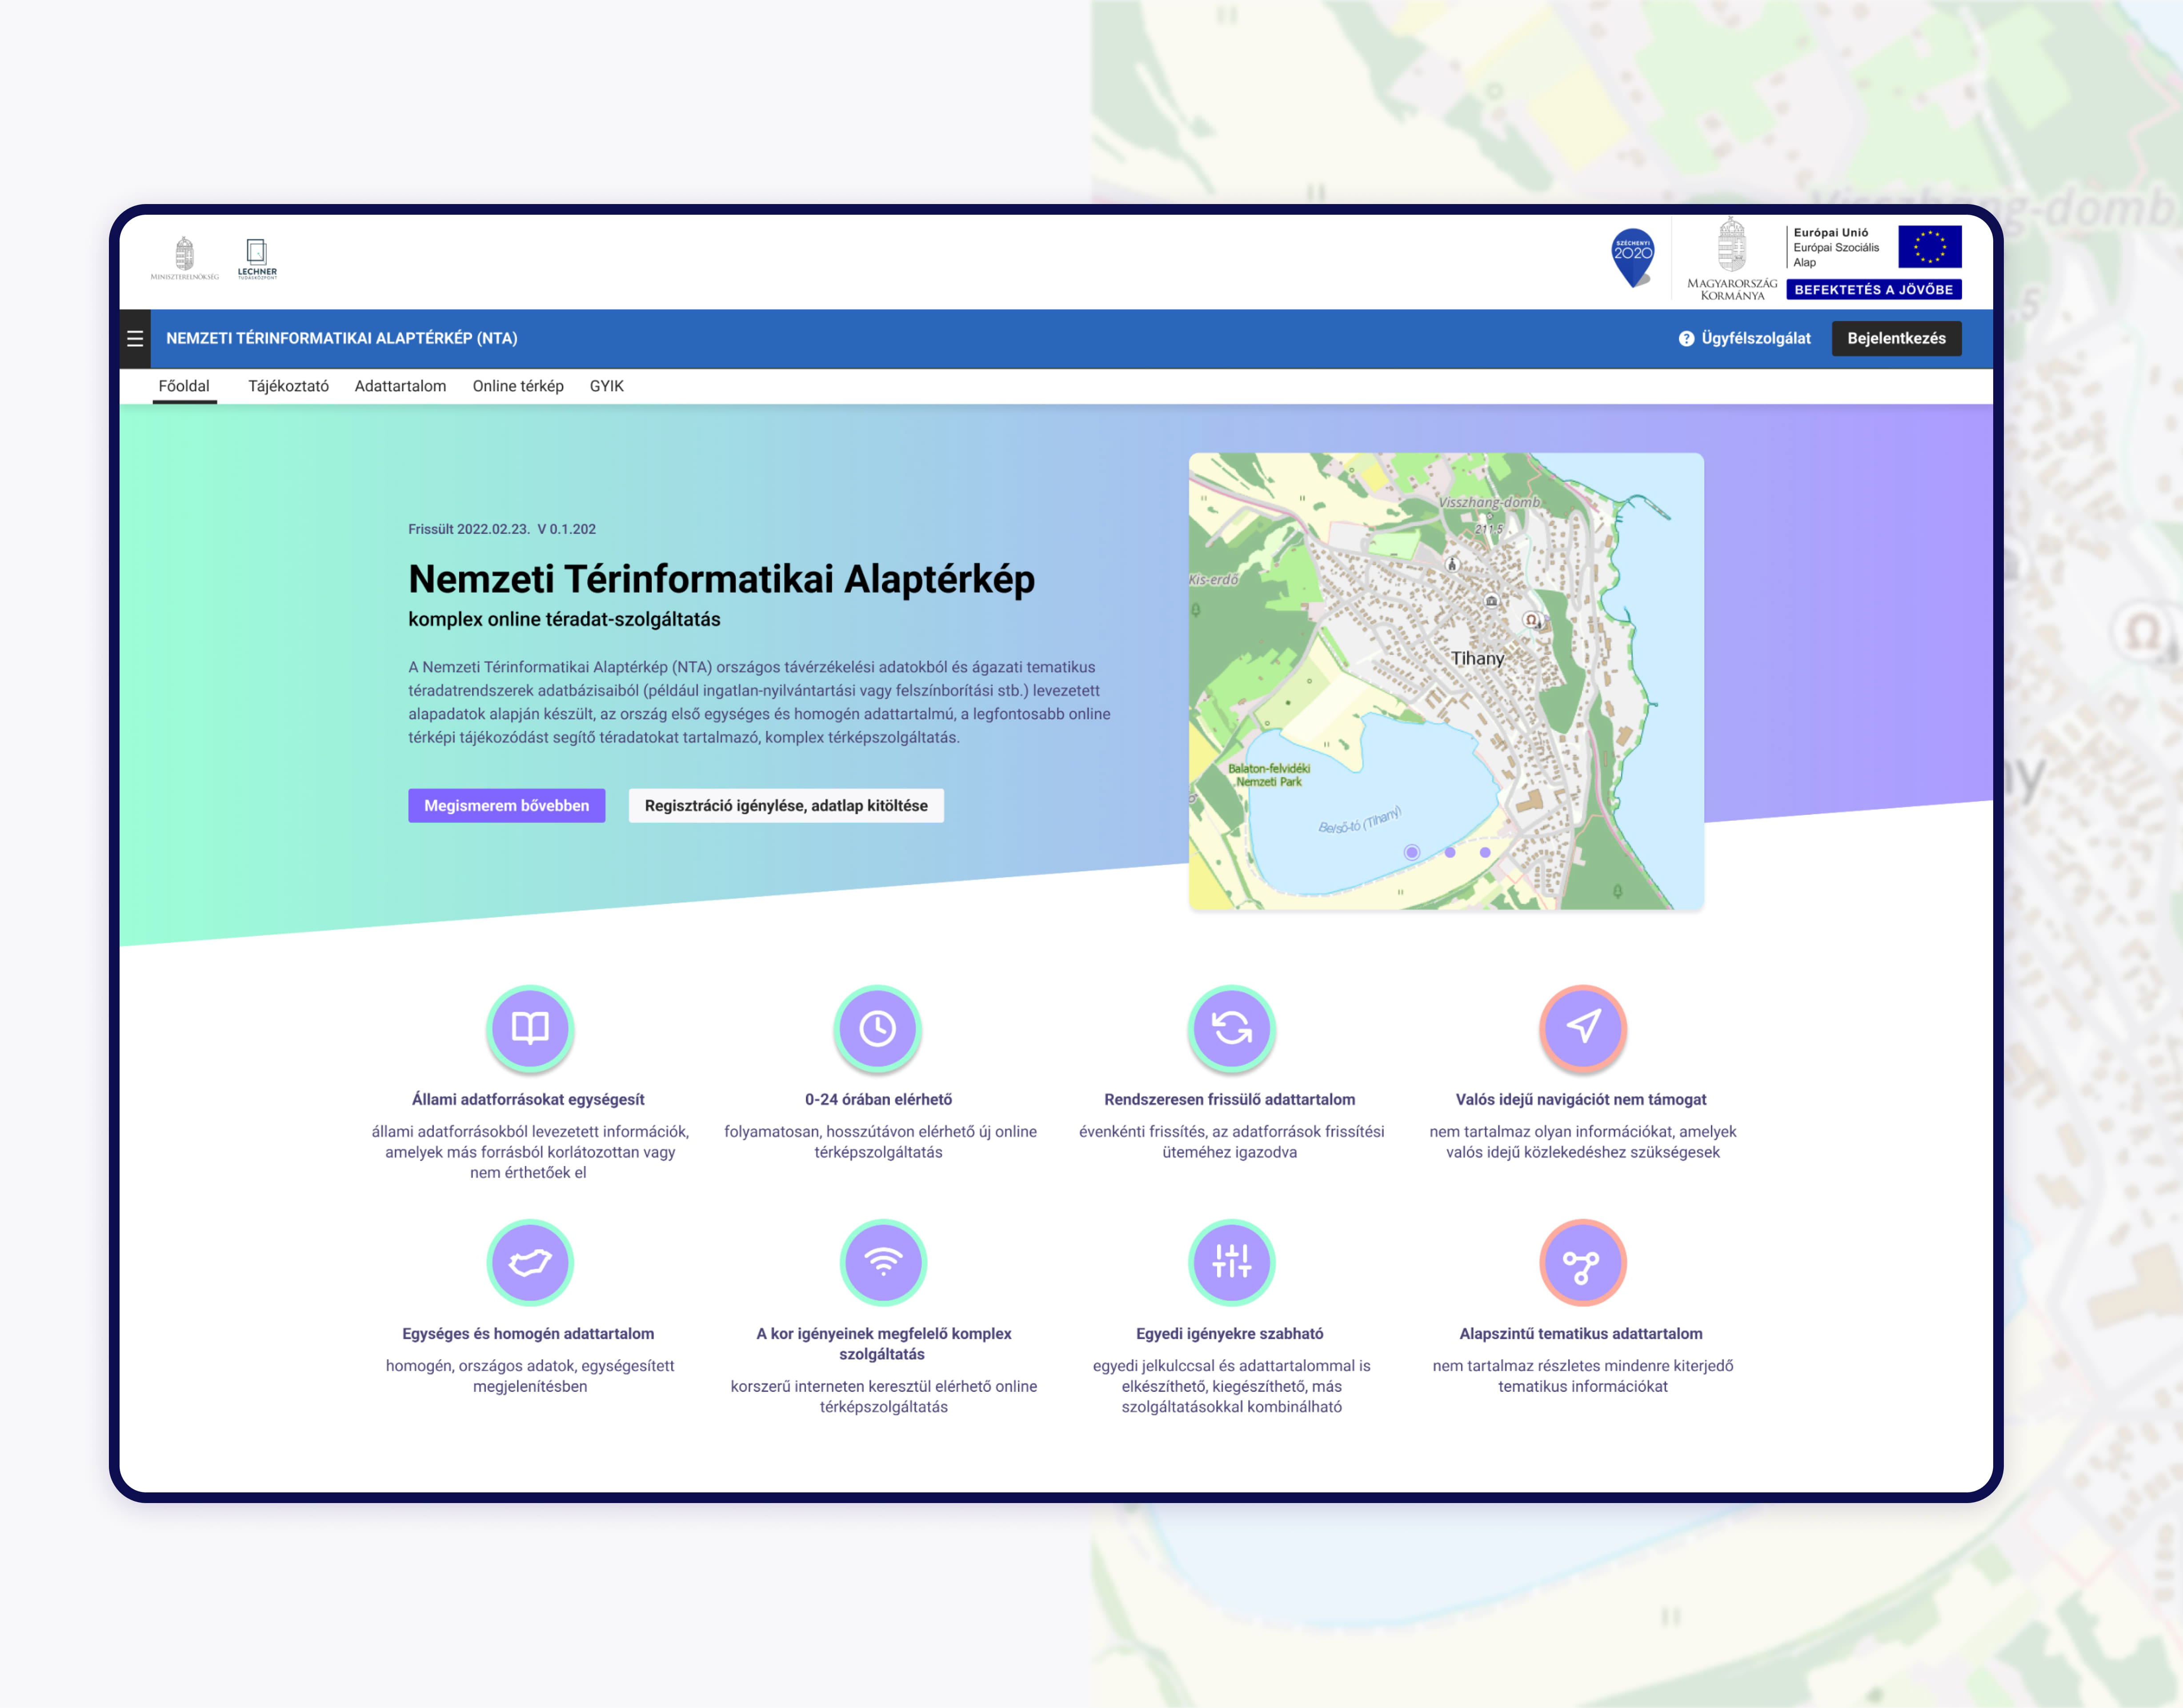The height and width of the screenshot is (1708, 2183).
Task: Click the Hungary map outline icon
Action: click(530, 1262)
